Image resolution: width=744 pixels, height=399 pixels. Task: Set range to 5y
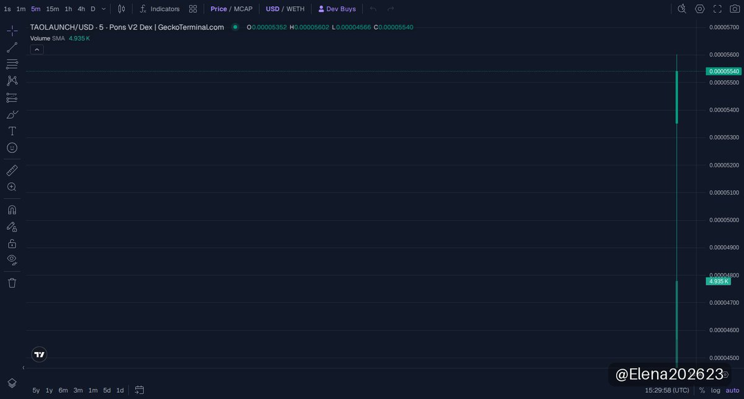(36, 390)
